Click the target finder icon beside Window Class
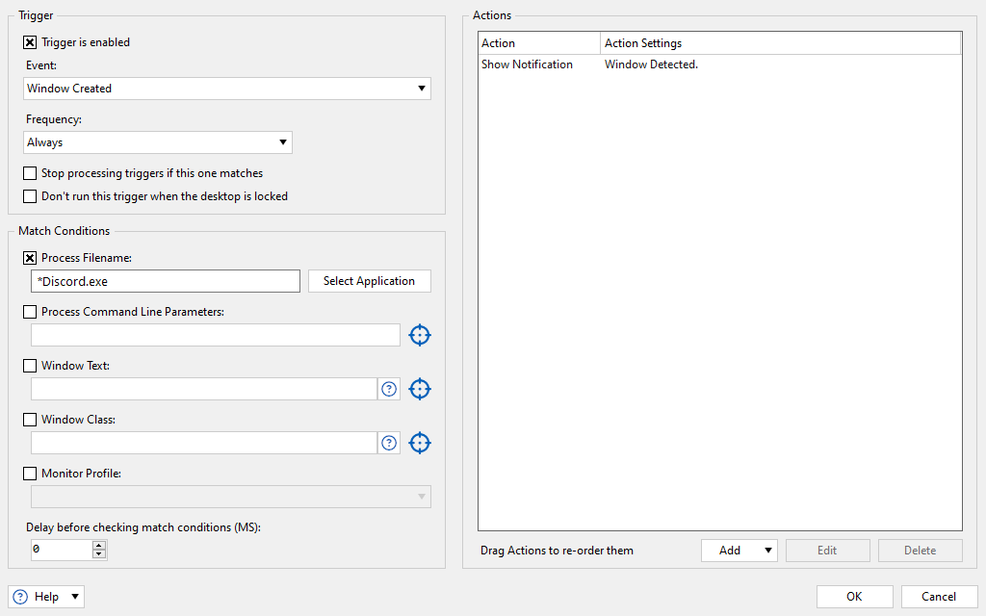Image resolution: width=986 pixels, height=616 pixels. coord(419,443)
